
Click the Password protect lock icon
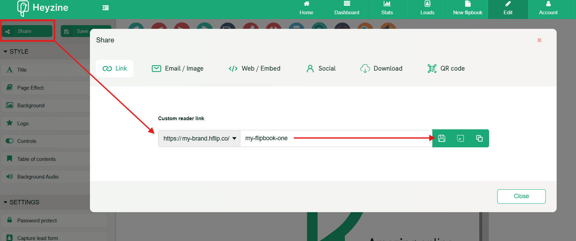coord(10,220)
